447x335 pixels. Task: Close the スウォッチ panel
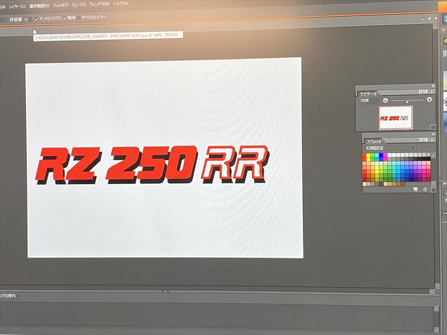434,134
